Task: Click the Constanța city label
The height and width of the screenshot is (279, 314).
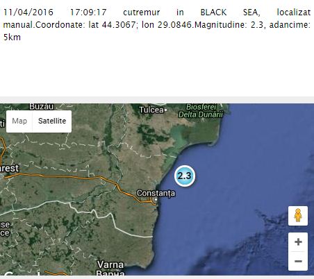Action: (156, 193)
